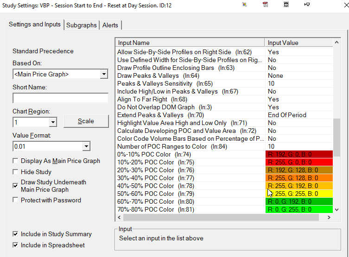Click the Input Name column header
This screenshot has width=349, height=257.
pyautogui.click(x=190, y=43)
